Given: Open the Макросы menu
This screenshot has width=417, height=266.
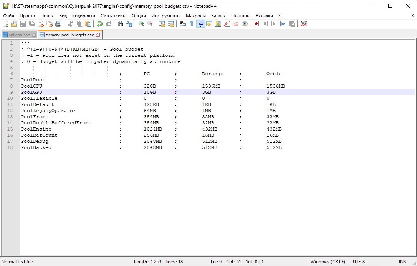Looking at the screenshot, I should point(196,16).
